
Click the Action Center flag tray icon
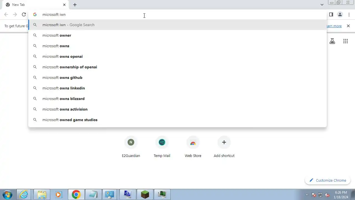point(314,195)
